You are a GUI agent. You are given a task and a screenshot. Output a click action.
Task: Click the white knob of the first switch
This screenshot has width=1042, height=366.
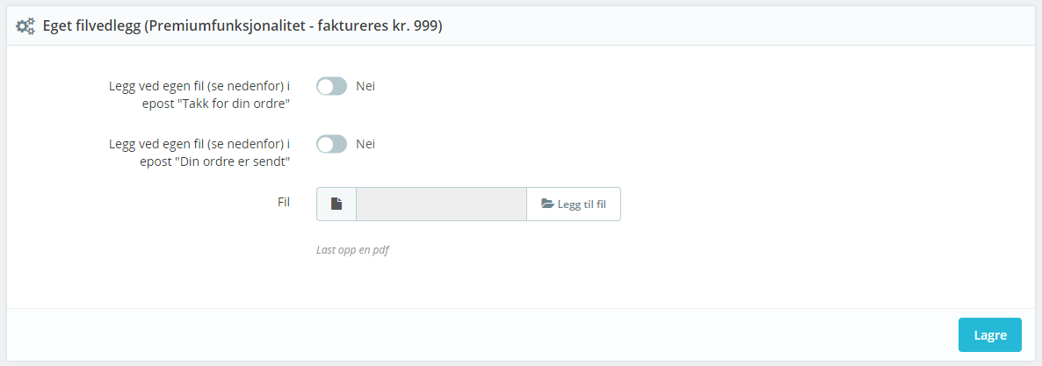(x=325, y=86)
